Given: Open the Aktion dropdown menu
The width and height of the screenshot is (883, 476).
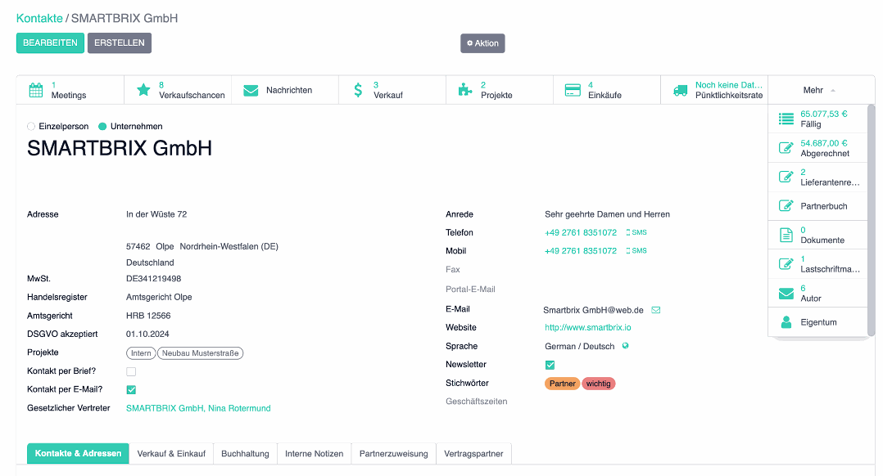Looking at the screenshot, I should [x=482, y=43].
